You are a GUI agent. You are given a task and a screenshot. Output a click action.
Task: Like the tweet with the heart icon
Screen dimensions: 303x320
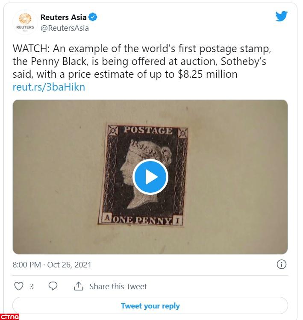tap(19, 286)
